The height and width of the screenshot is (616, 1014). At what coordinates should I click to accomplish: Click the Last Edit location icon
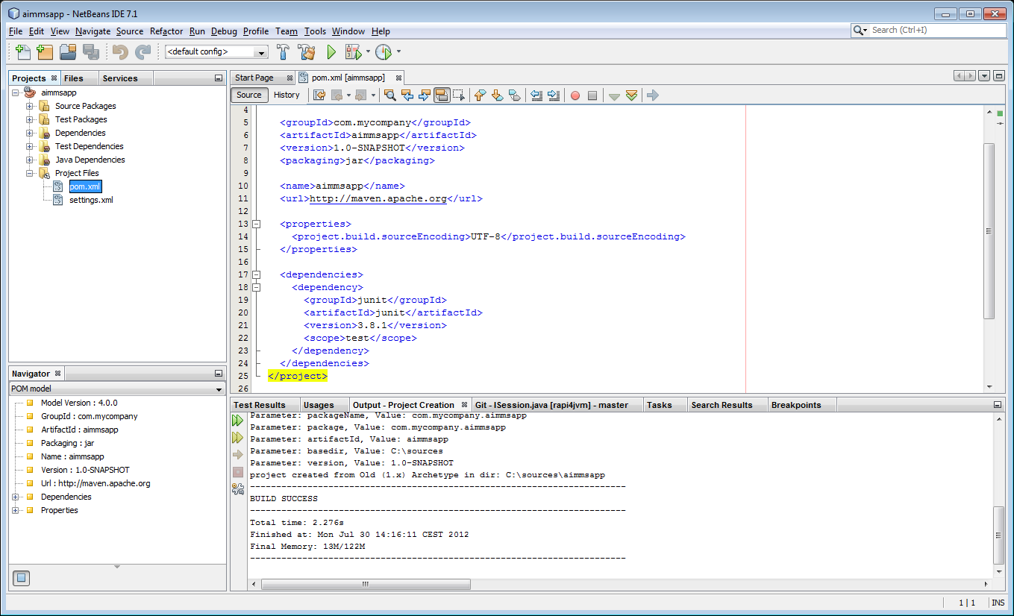point(319,95)
